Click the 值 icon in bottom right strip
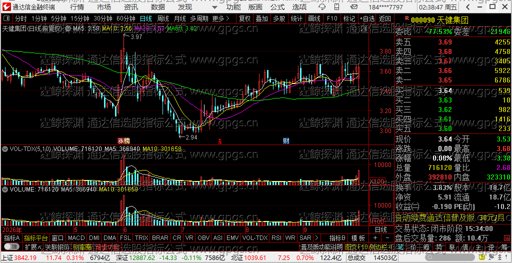 465,246
